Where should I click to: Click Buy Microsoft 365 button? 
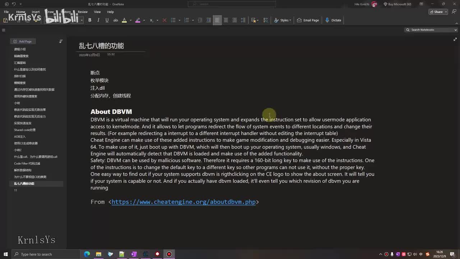(x=397, y=4)
